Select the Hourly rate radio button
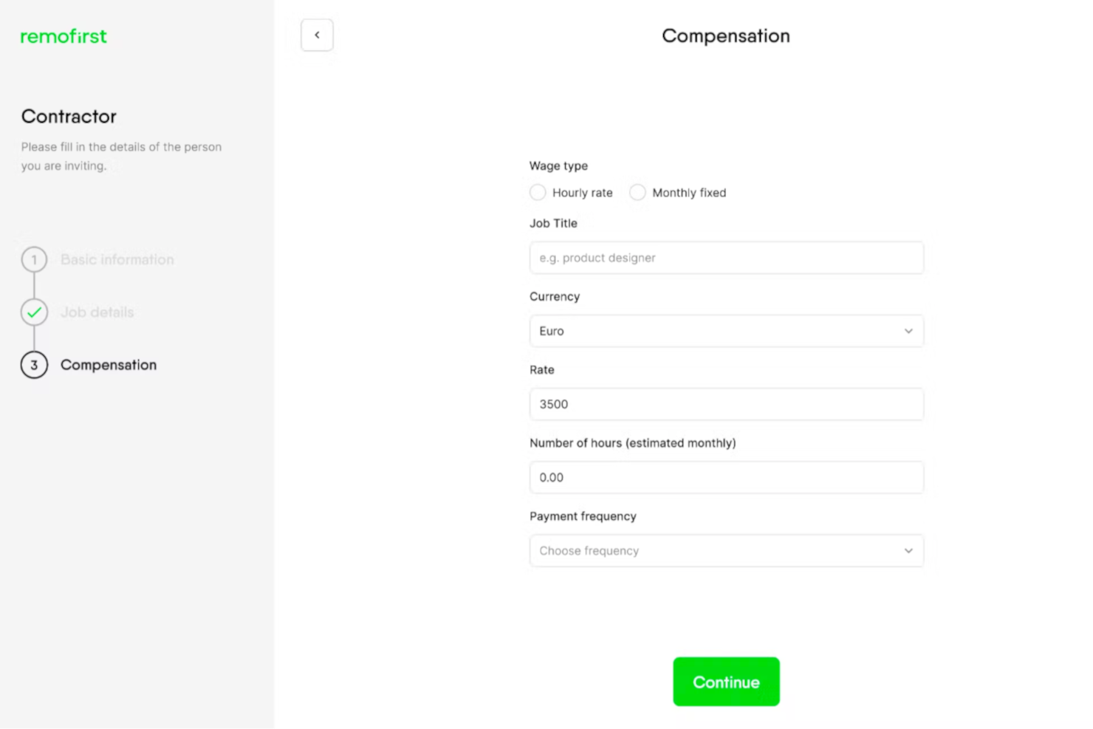This screenshot has height=729, width=1093. tap(538, 193)
